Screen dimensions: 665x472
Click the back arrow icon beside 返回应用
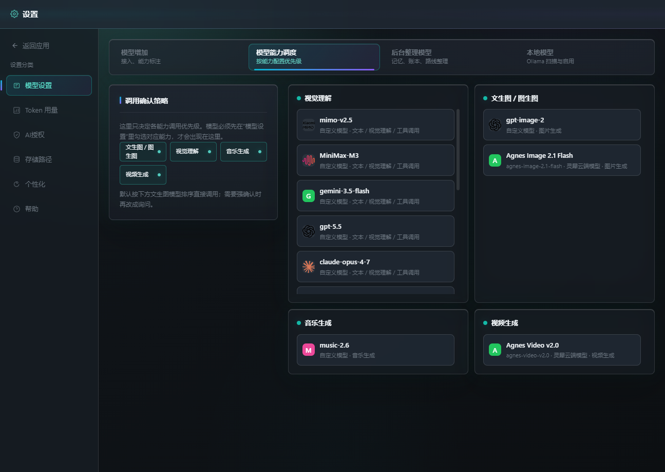(x=15, y=46)
